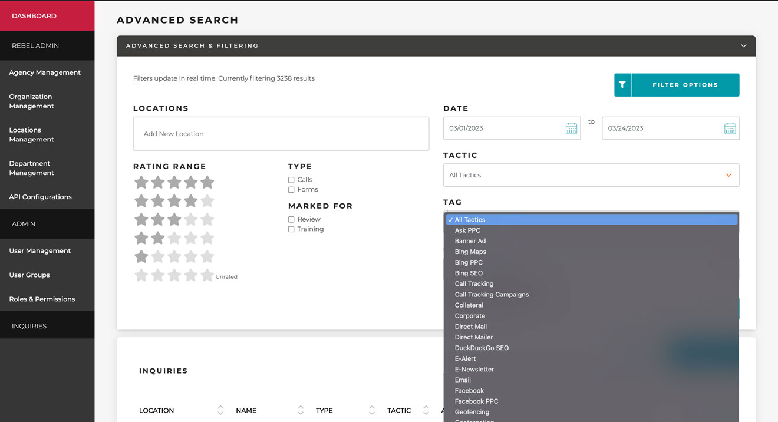Image resolution: width=778 pixels, height=422 pixels.
Task: Select the five-star rating row
Action: [174, 182]
